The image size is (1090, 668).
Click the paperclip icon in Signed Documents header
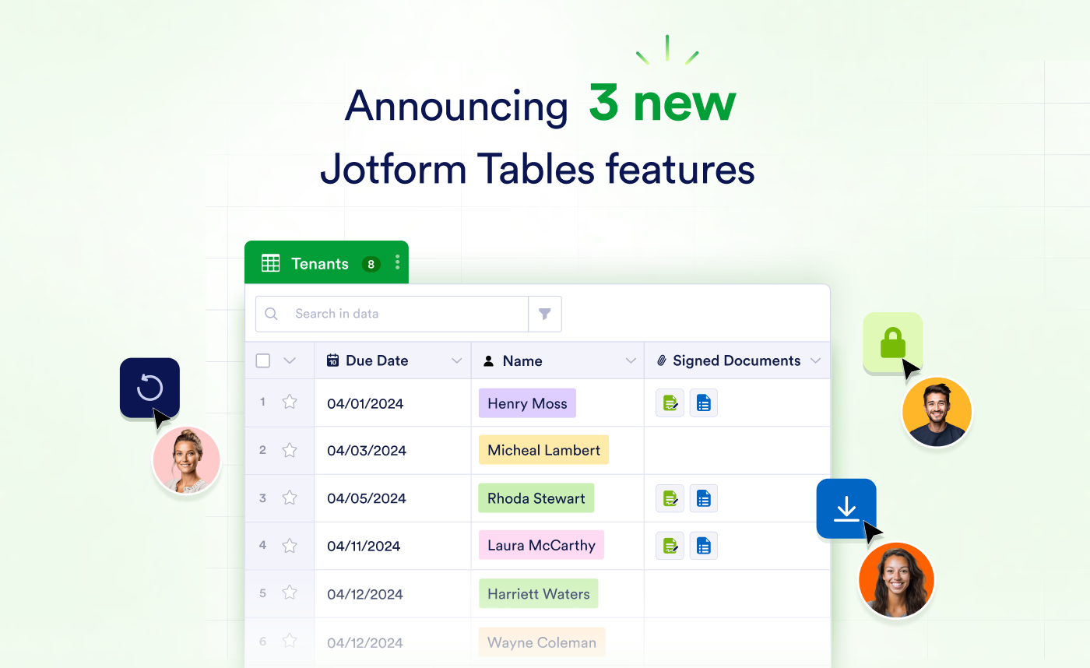662,360
